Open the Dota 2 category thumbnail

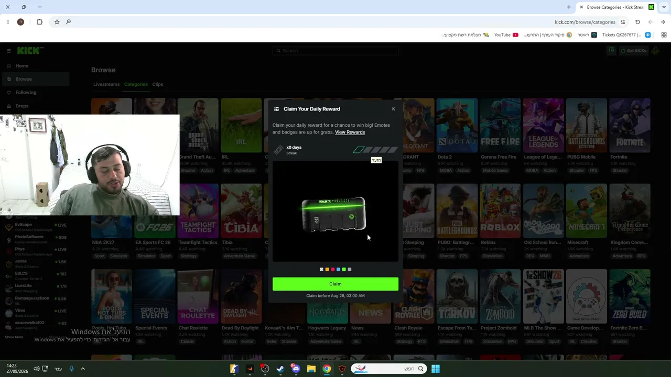tap(457, 125)
